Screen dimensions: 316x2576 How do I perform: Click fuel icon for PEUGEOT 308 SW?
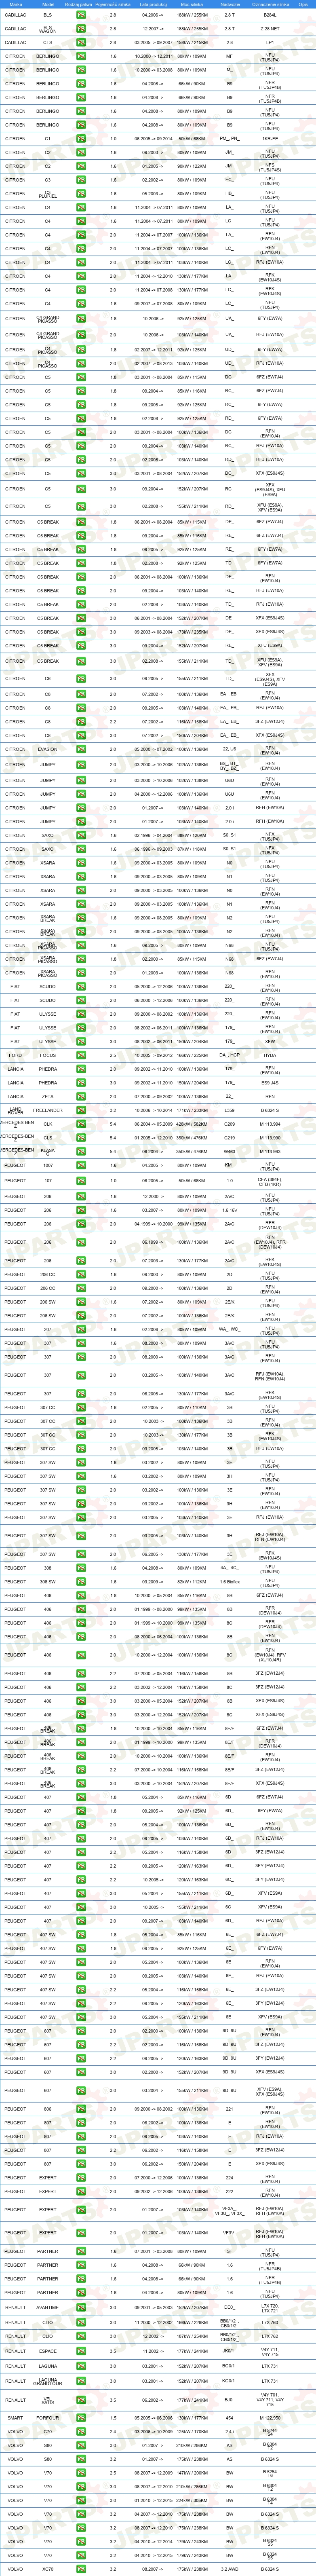80,1582
